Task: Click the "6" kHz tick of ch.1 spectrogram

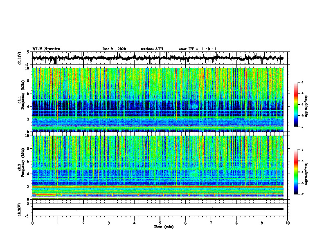Action: [29, 94]
